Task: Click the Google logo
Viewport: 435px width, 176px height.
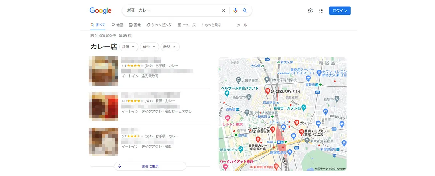Action: pos(100,11)
